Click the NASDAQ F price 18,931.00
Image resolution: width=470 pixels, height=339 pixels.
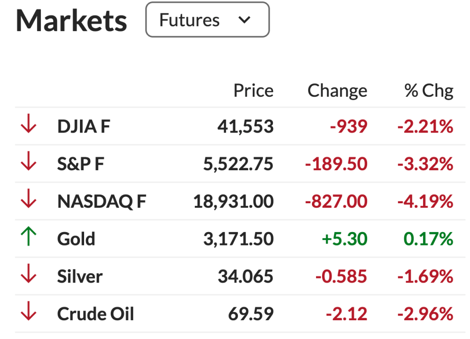pyautogui.click(x=233, y=202)
